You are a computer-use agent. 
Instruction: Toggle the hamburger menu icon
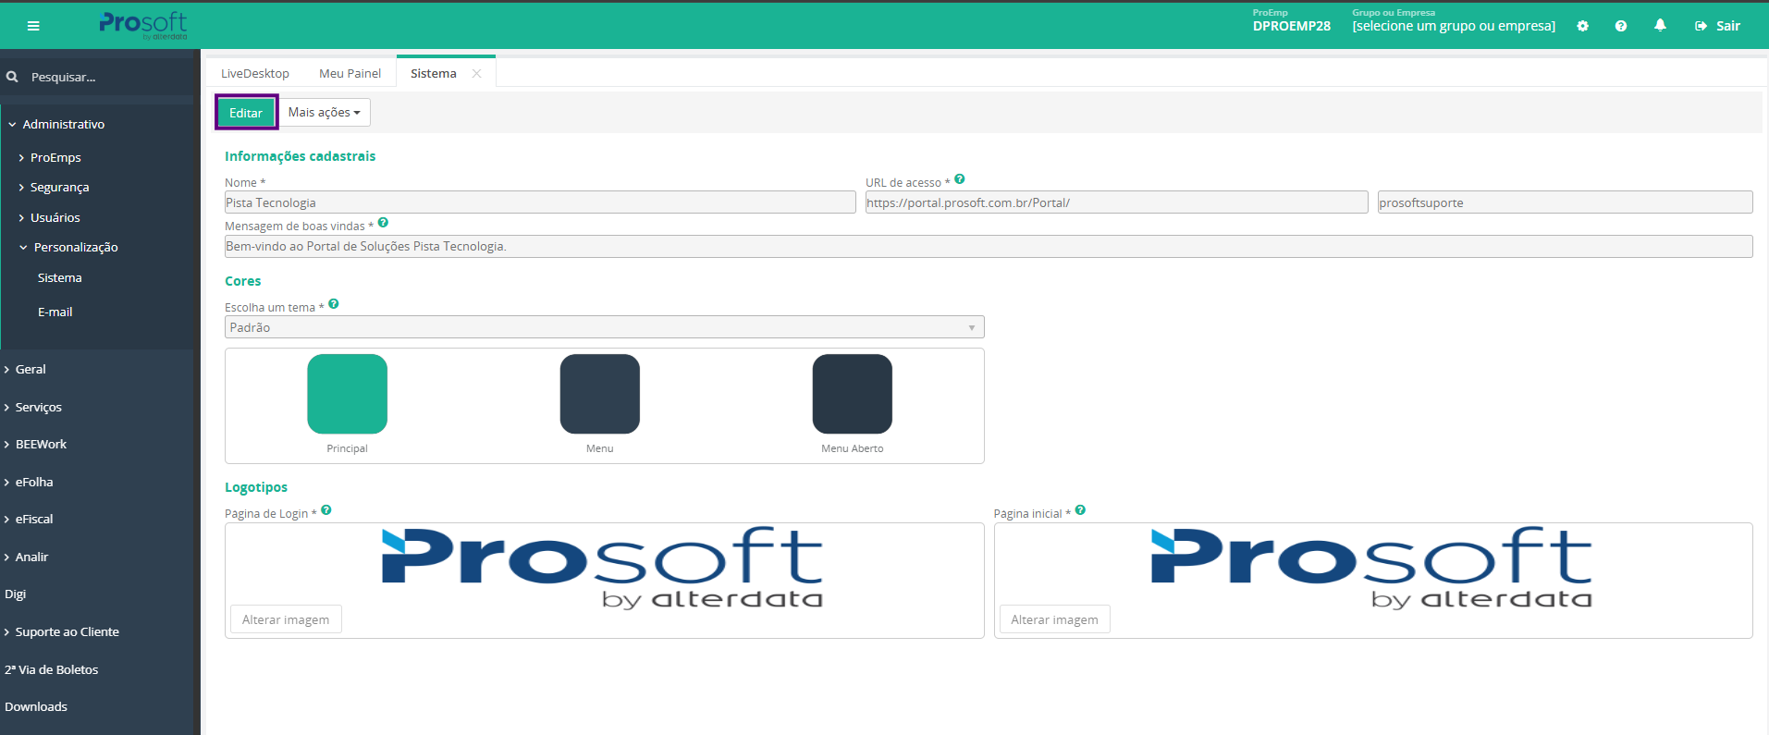pyautogui.click(x=33, y=26)
